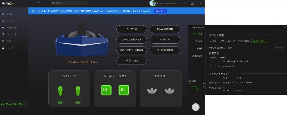Maximize the Pimax window

coord(192,3)
